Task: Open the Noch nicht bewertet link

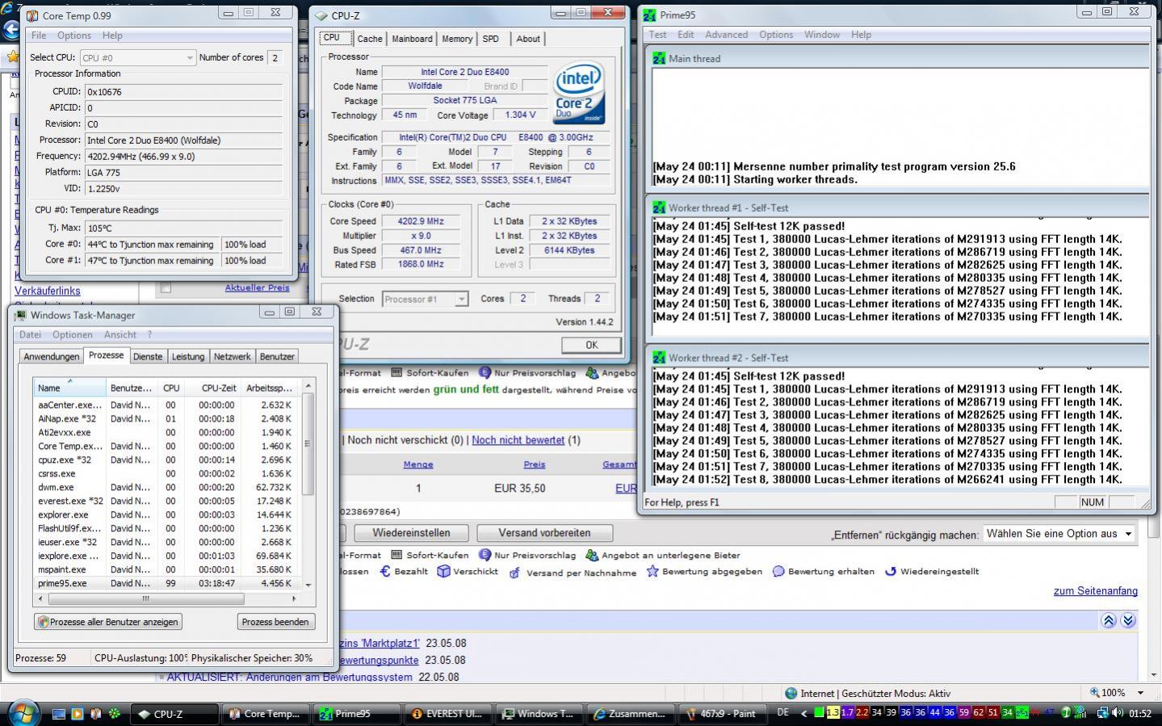Action: [518, 440]
